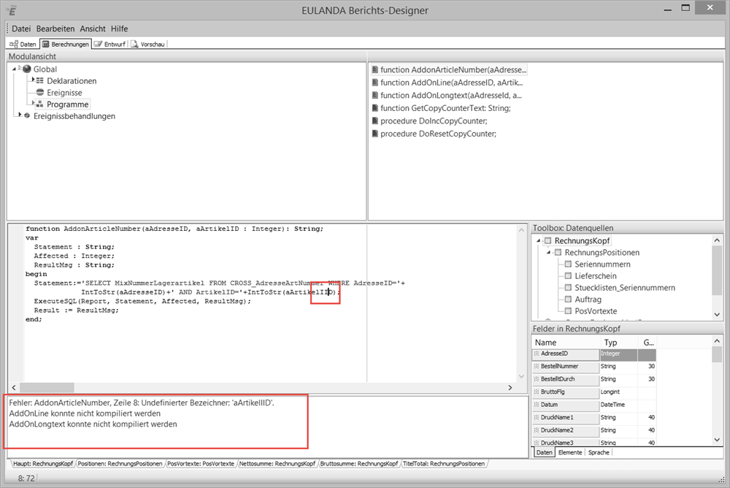Click the code editor scroll right arrow
This screenshot has width=730, height=488.
tap(510, 387)
